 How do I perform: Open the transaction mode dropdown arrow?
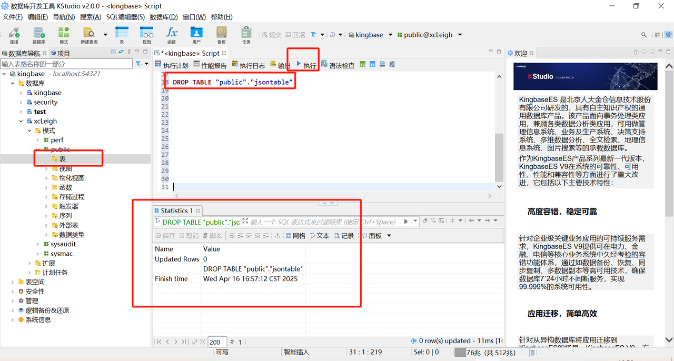[x=322, y=35]
